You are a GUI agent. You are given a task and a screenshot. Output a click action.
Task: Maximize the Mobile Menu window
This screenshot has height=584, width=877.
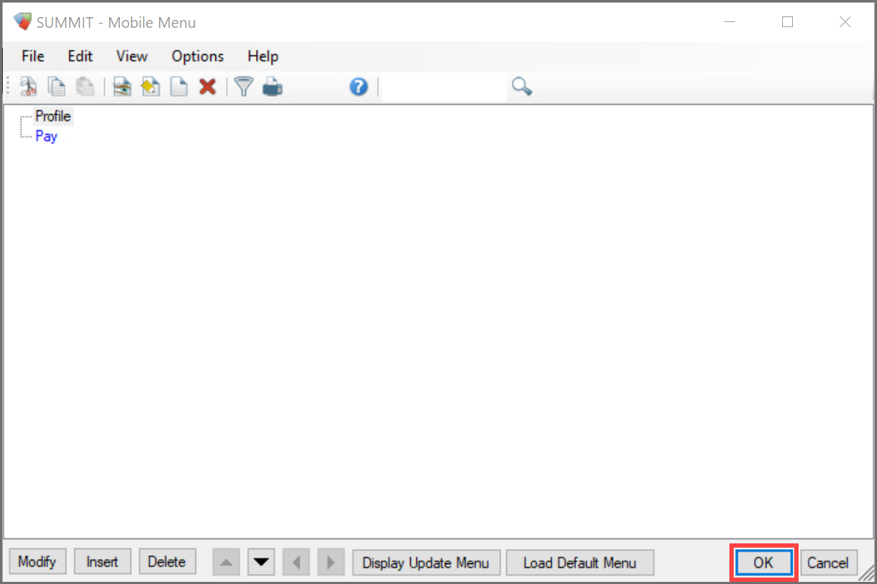point(787,22)
